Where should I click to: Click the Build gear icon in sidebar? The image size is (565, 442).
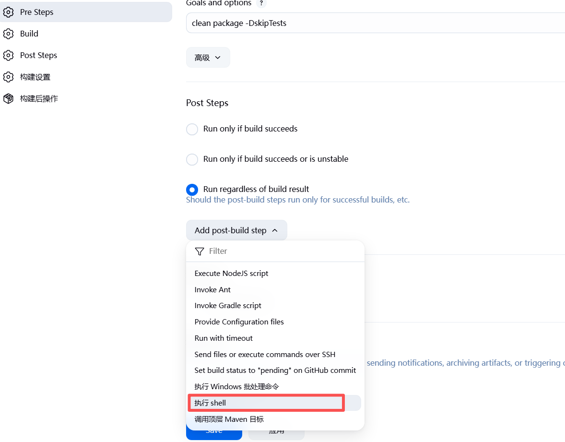[x=8, y=34]
